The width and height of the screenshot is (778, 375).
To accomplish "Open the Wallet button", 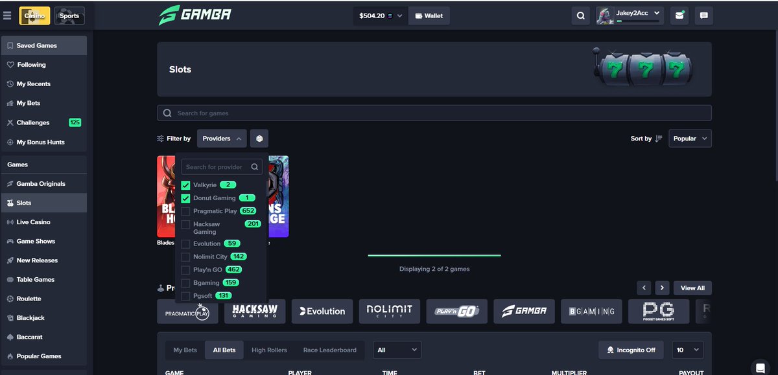I will pyautogui.click(x=429, y=16).
